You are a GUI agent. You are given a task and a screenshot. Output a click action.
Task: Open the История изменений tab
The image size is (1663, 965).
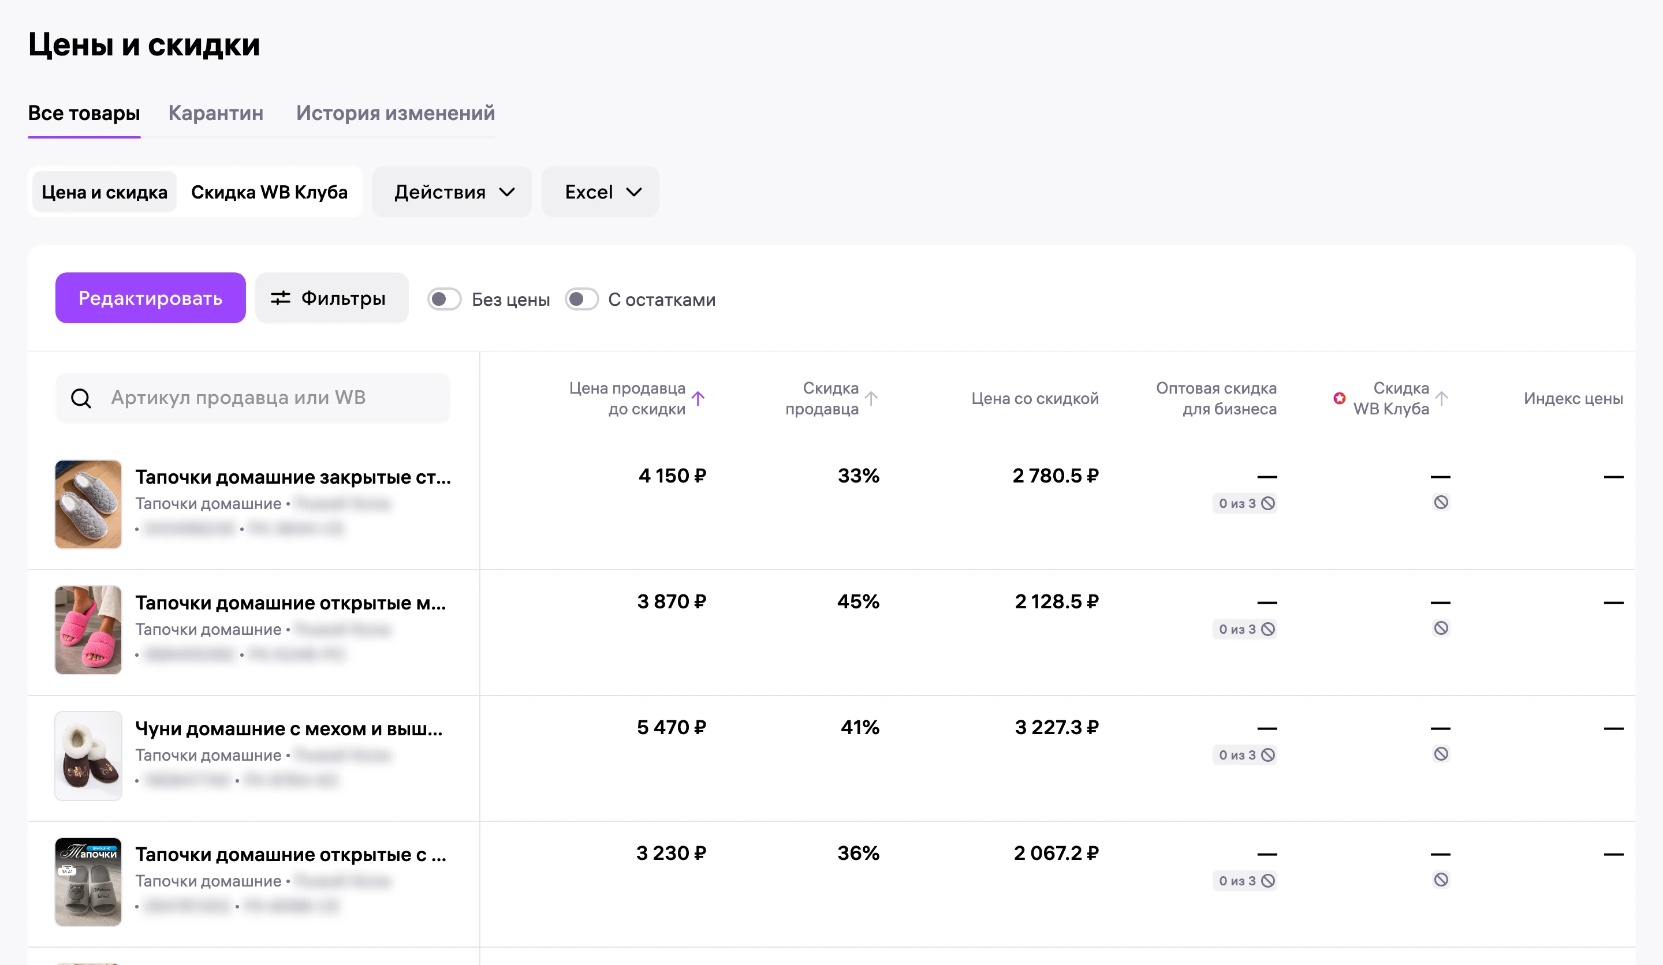[396, 113]
